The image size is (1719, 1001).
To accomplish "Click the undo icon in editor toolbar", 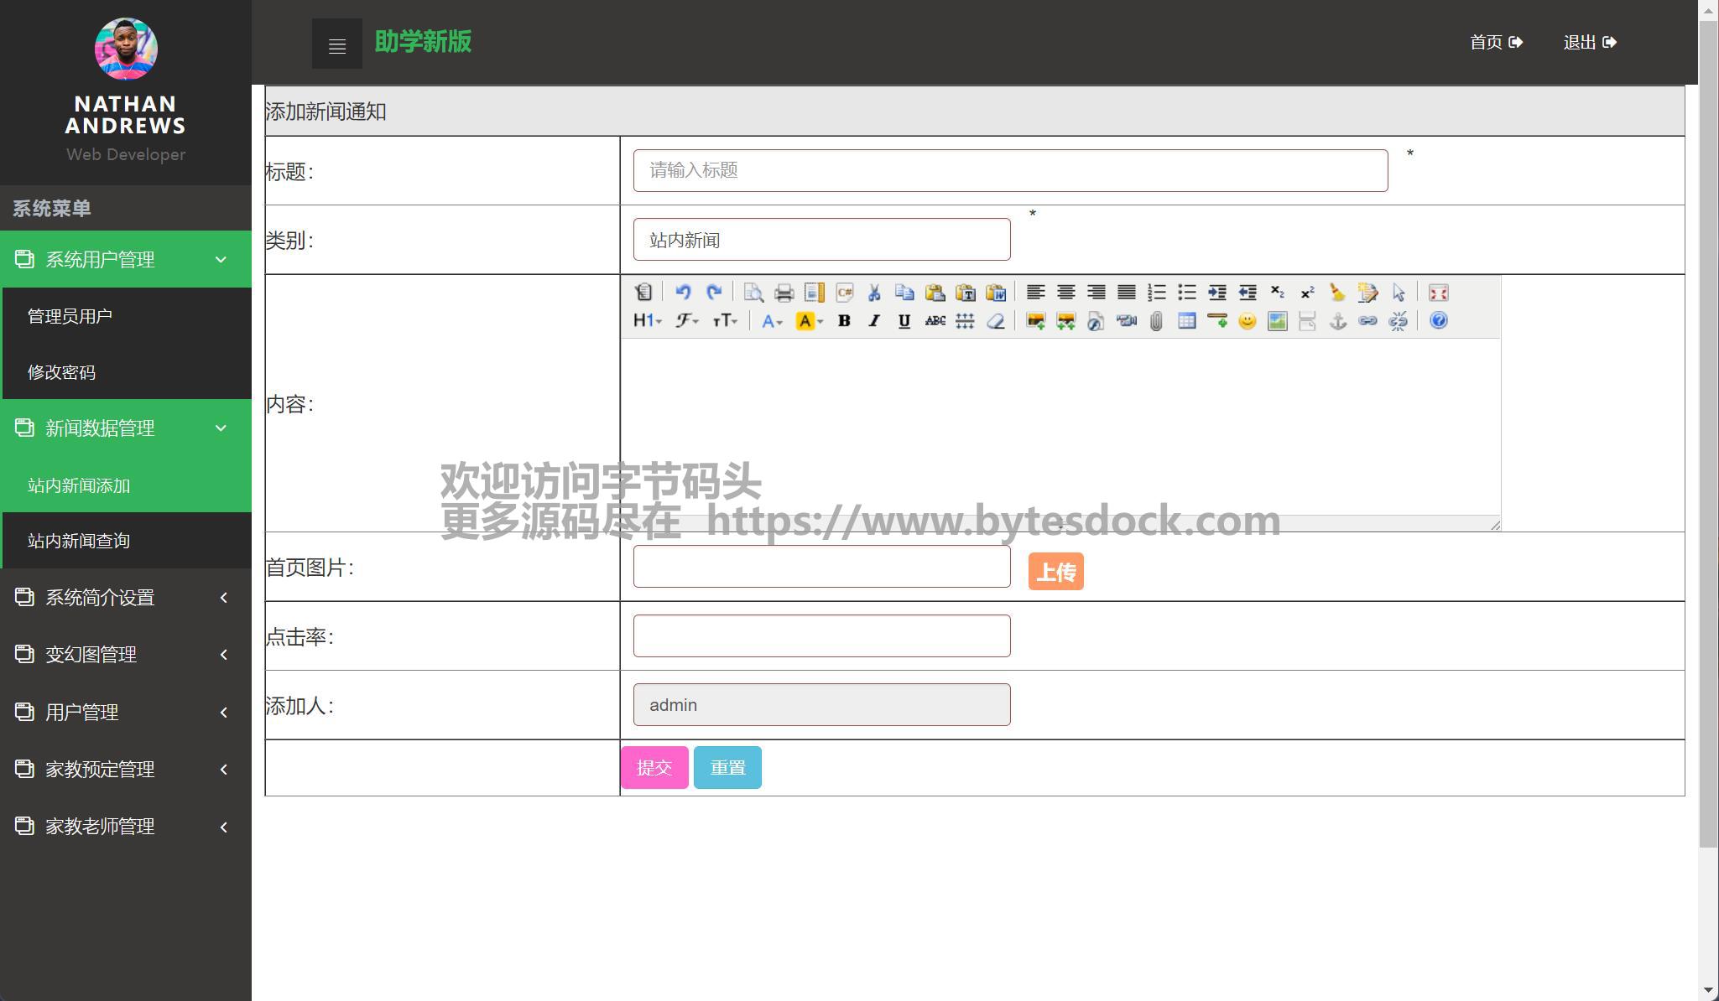I will pyautogui.click(x=683, y=292).
